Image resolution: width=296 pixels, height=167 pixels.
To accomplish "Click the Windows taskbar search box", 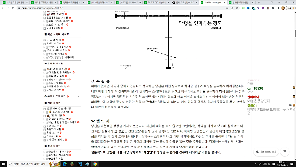I will (34, 164).
